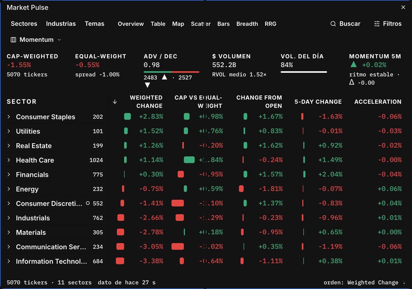412x289 pixels.
Task: Switch to the Temas tab
Action: [95, 24]
